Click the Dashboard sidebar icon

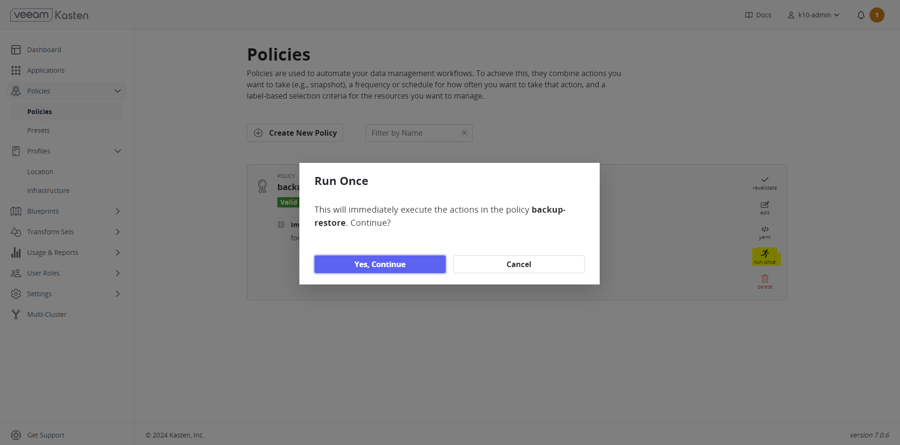point(16,50)
